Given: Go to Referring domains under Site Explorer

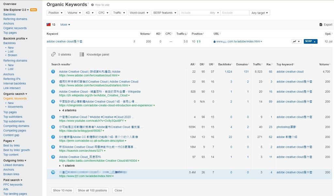Looking at the screenshot, I should coord(15,19).
